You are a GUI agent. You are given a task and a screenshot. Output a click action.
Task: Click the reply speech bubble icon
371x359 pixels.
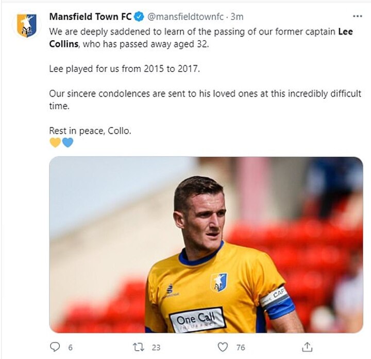coord(55,347)
